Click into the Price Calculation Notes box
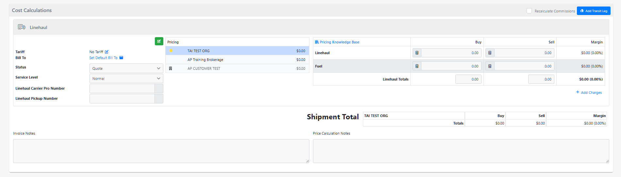 (x=461, y=151)
